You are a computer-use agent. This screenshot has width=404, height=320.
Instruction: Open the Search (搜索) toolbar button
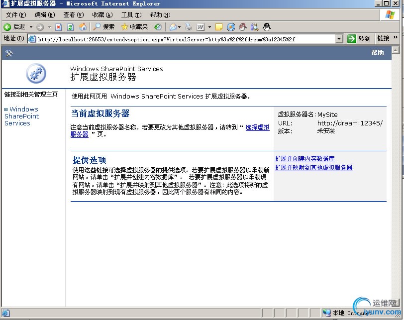click(103, 27)
